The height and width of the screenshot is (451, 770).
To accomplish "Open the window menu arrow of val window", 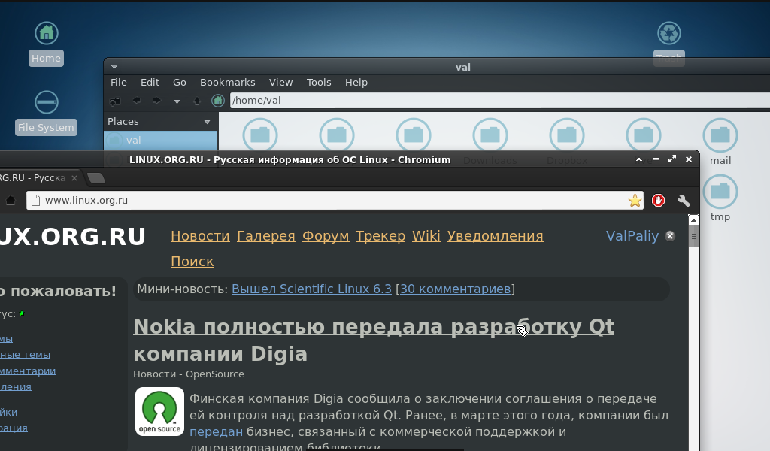I will point(114,67).
